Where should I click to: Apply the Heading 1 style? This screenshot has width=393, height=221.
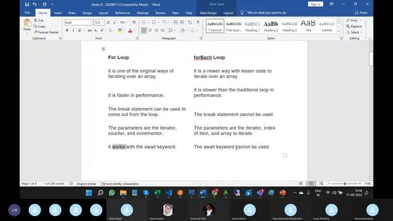point(252,26)
